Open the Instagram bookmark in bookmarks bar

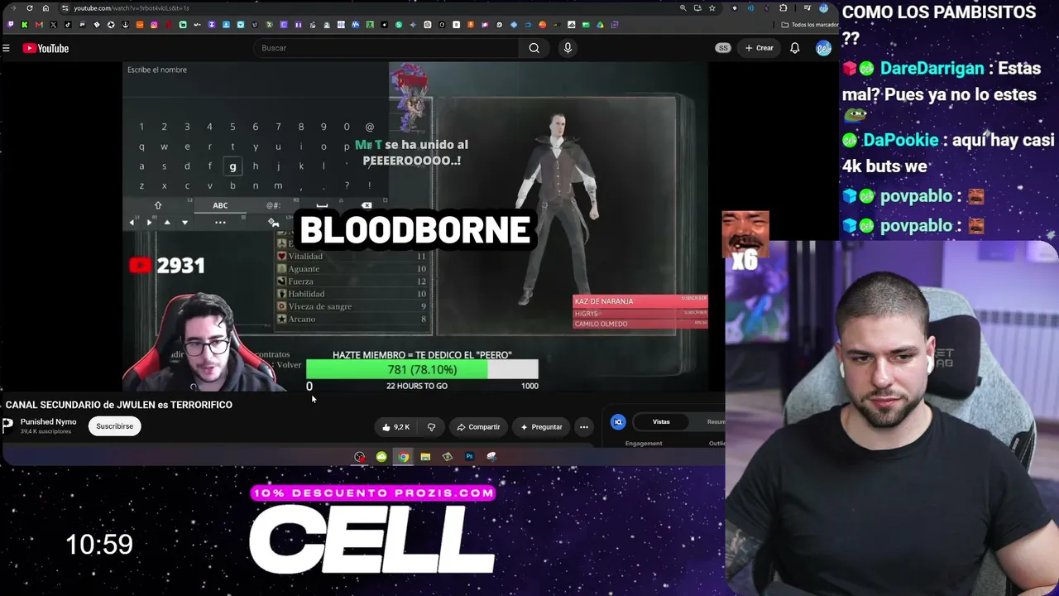[x=154, y=25]
